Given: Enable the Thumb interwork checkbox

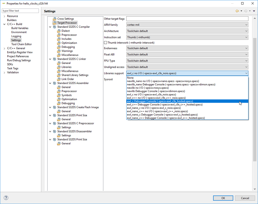Looking at the screenshot, I should tap(105, 43).
